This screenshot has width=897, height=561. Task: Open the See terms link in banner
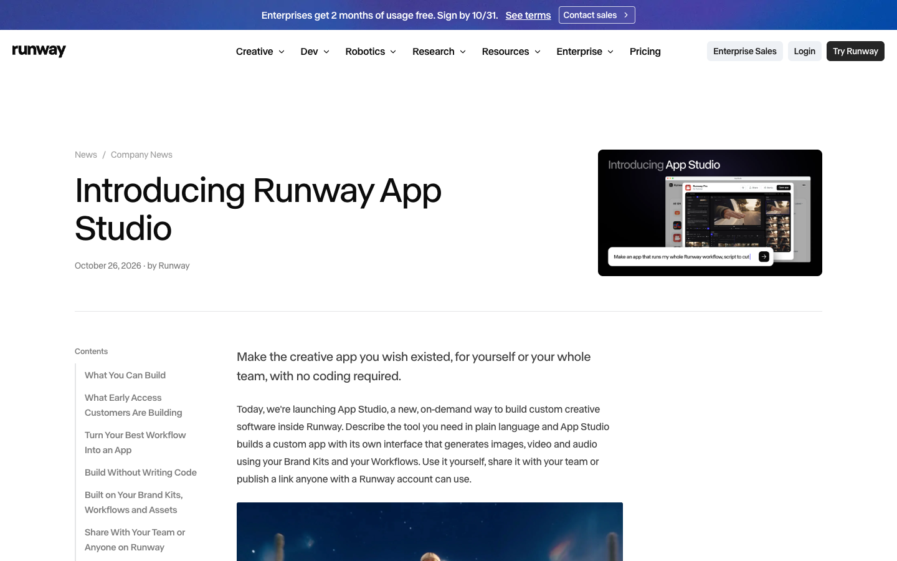[x=528, y=15]
